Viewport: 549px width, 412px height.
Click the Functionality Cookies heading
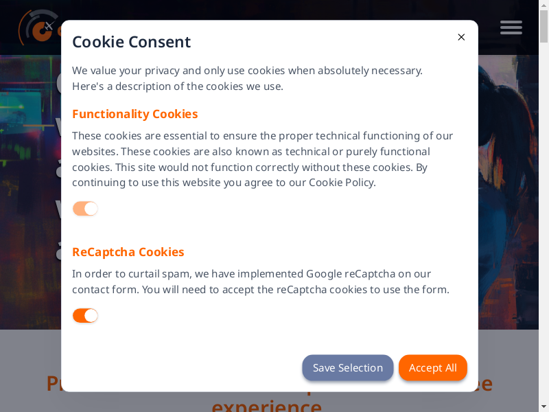135,114
